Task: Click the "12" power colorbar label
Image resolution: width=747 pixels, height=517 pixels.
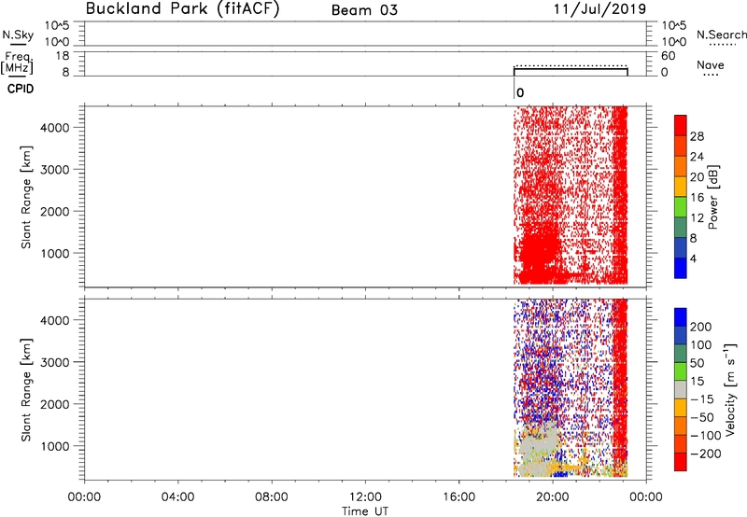Action: [x=697, y=218]
